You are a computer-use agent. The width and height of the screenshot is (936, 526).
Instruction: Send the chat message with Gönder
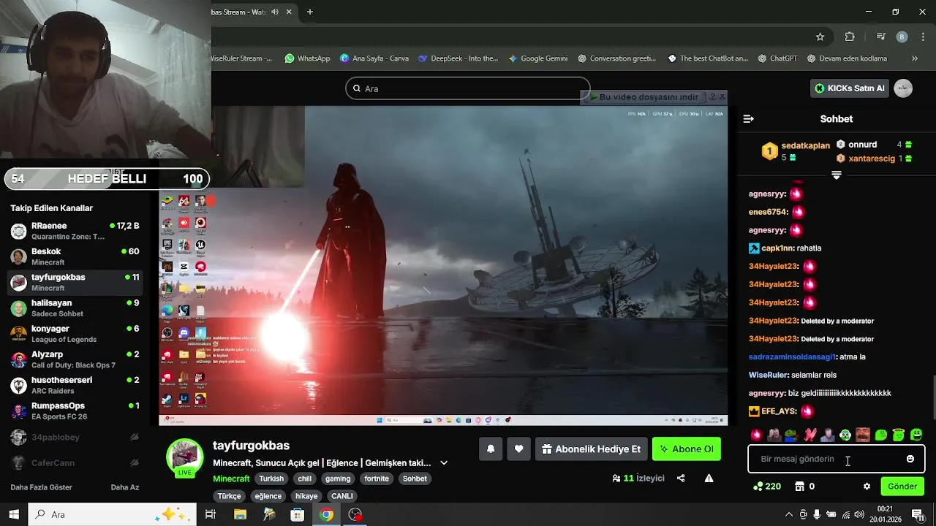pyautogui.click(x=902, y=487)
